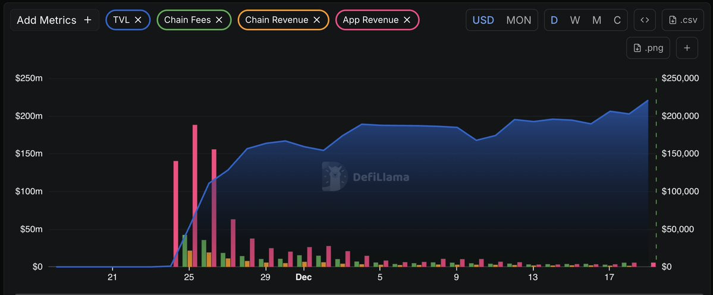The image size is (713, 295).
Task: Remove Chain Fees metric via its X
Action: (x=219, y=20)
